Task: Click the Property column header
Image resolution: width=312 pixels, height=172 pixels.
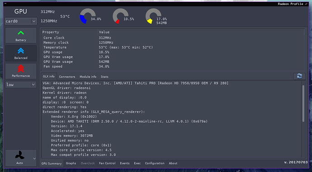Action: point(70,32)
